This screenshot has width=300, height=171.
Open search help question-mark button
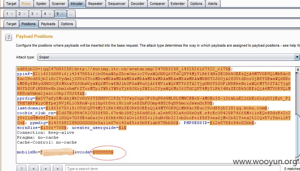tap(21, 168)
